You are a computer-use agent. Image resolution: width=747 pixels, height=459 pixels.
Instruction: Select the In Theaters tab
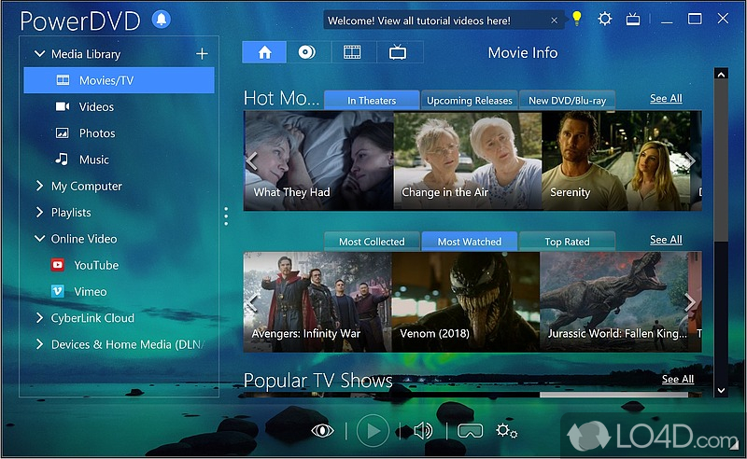372,100
